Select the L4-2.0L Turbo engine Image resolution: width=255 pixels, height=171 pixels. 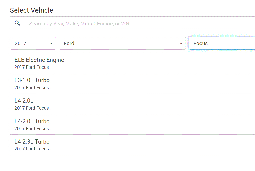pos(32,121)
